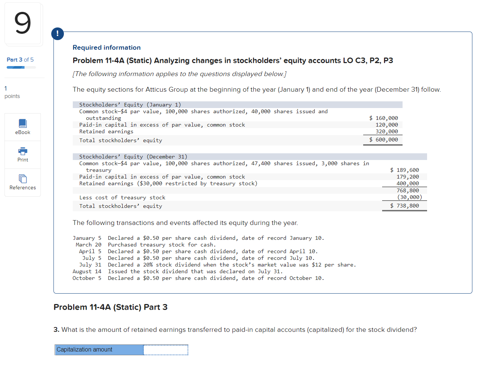Image resolution: width=485 pixels, height=379 pixels.
Task: Click the question number 9 box
Action: 23,24
